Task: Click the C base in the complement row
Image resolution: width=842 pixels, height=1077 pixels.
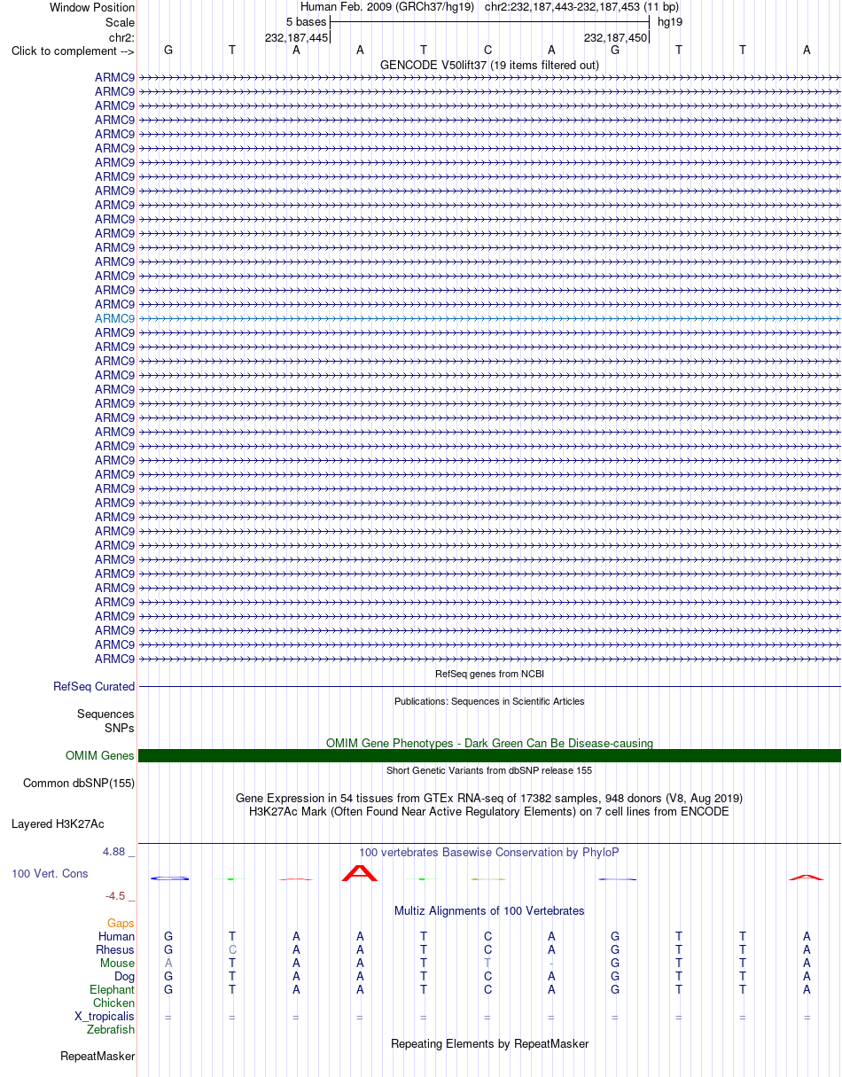Action: 487,50
